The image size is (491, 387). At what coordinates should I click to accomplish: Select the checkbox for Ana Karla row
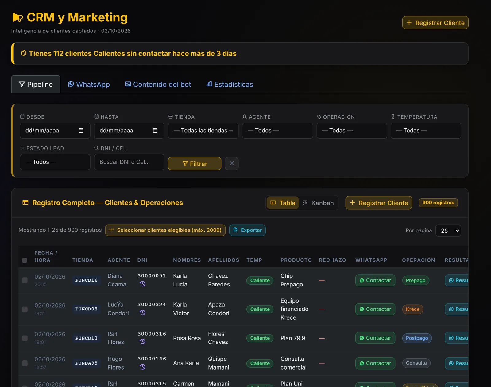point(25,363)
